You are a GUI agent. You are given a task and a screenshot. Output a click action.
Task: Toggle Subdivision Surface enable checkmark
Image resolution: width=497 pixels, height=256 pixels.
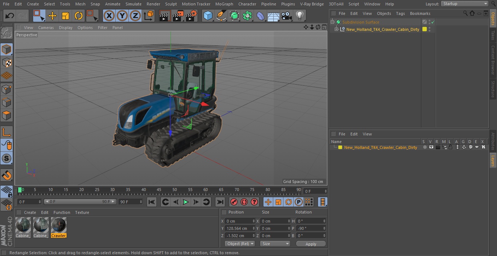433,22
